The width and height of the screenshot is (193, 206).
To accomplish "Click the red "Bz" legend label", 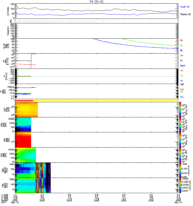I will pyautogui.click(x=181, y=40).
